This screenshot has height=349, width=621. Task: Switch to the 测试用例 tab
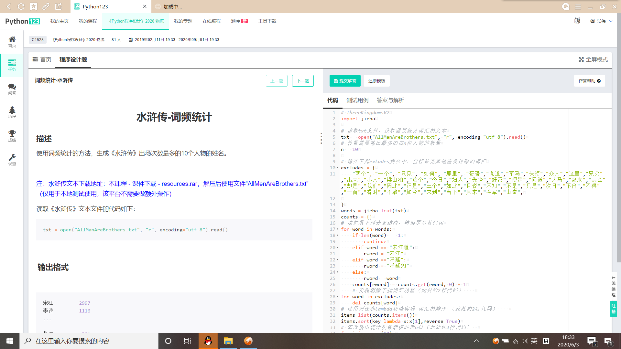(357, 100)
